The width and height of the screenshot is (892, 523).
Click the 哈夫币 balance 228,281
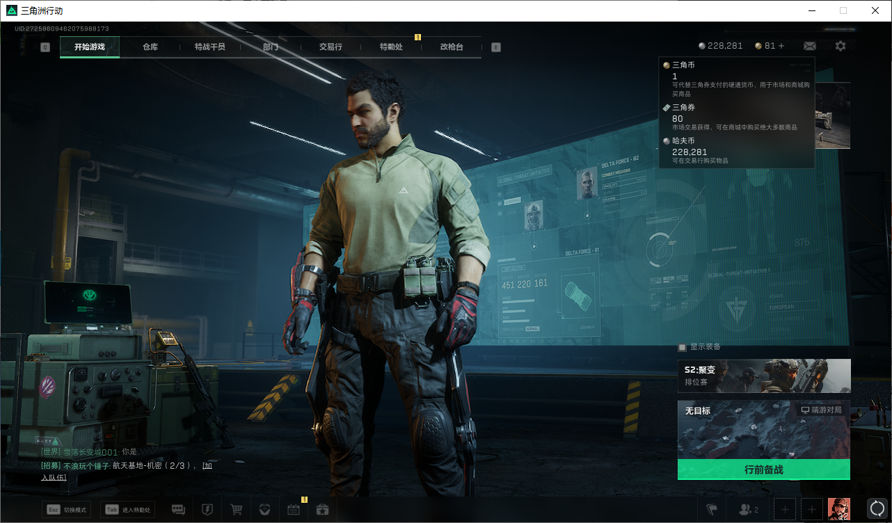click(721, 46)
